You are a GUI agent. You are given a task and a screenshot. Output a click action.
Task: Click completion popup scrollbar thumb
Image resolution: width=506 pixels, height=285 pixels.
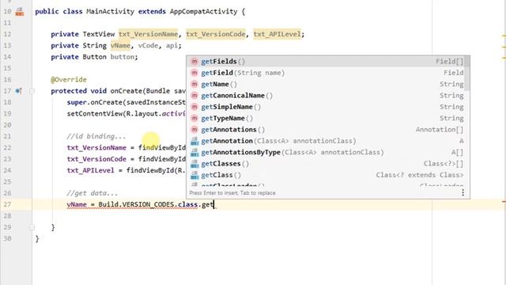pos(467,74)
